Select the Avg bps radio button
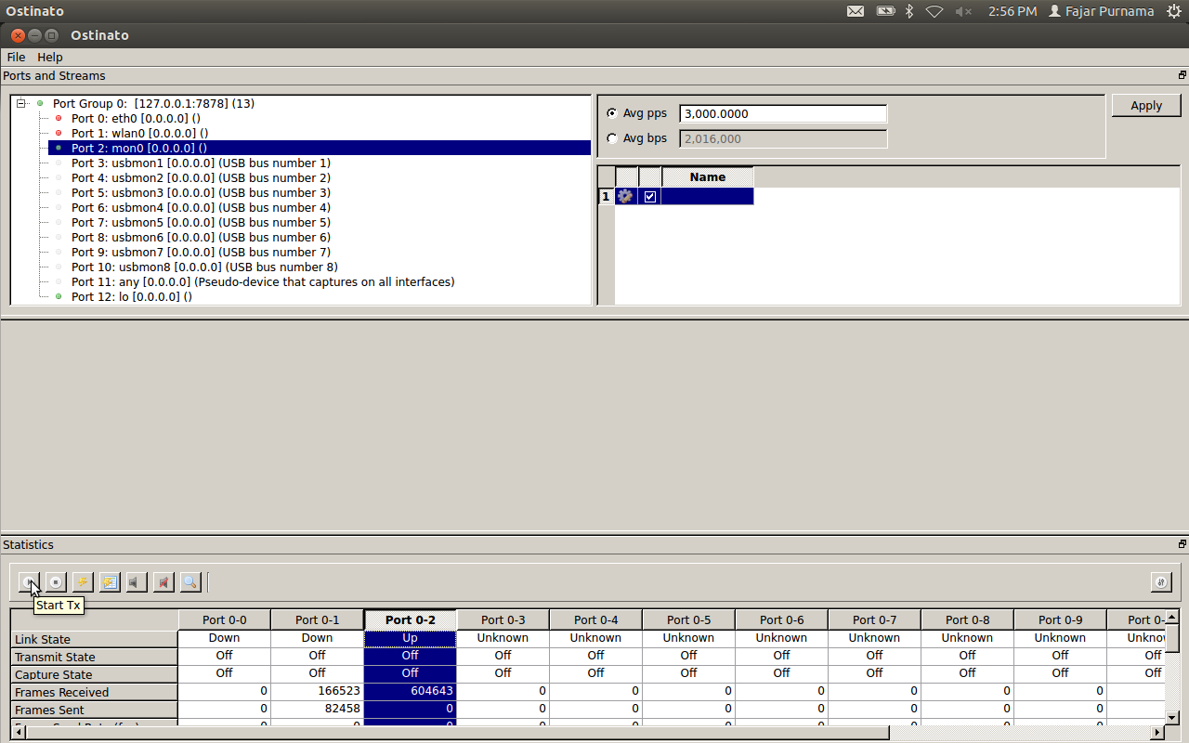The width and height of the screenshot is (1189, 743). [x=611, y=138]
